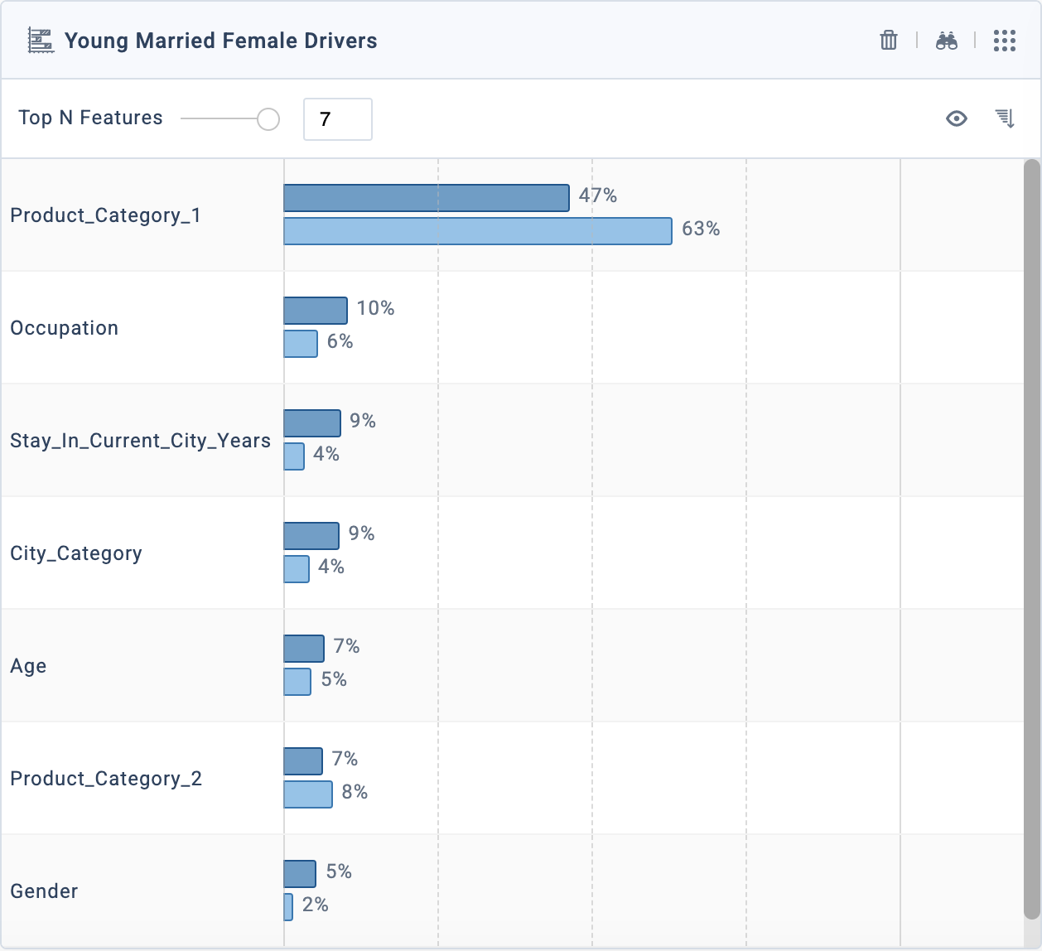The height and width of the screenshot is (951, 1042).
Task: Open the grid dots menu icon
Action: [1004, 40]
